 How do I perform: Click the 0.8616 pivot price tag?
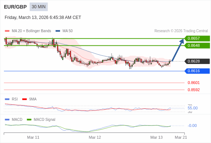(197, 71)
